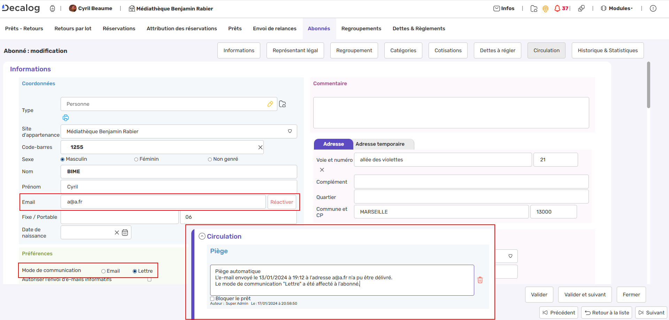This screenshot has width=669, height=320.
Task: Check the Bloquer le prêt checkbox
Action: [x=212, y=299]
